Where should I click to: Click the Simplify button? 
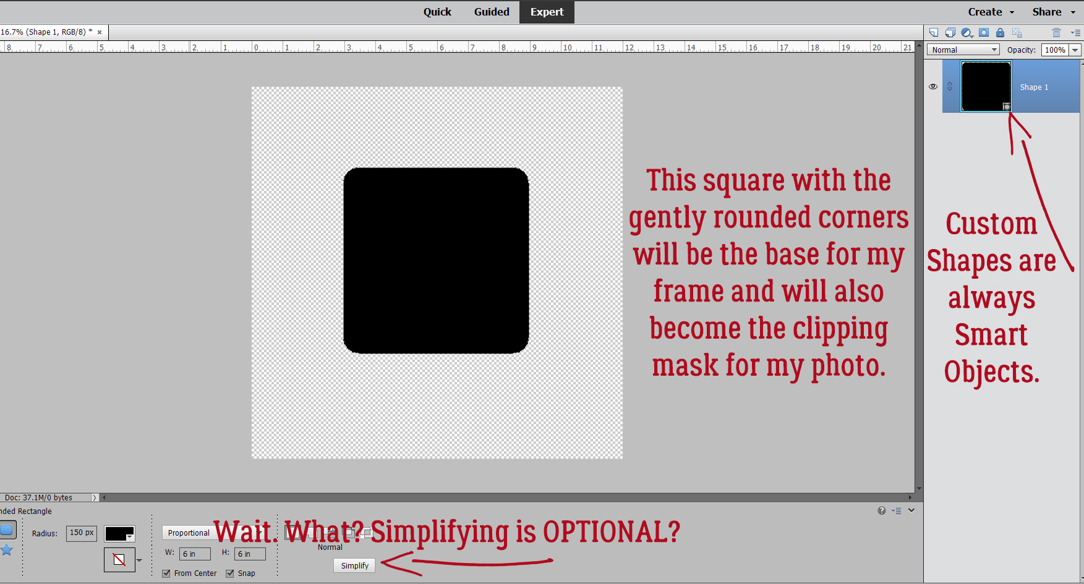(x=354, y=565)
